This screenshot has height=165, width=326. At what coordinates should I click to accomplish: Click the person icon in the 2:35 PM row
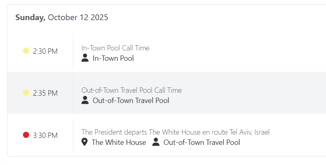85,100
